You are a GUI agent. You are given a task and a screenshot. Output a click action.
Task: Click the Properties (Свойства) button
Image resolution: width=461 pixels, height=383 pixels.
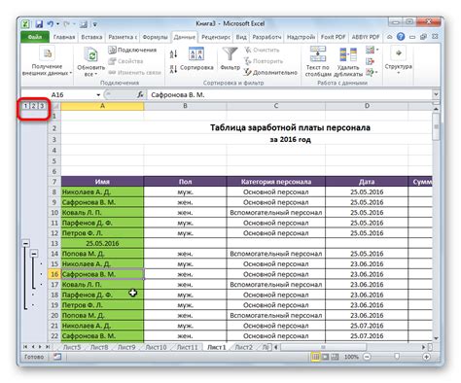[x=125, y=61]
